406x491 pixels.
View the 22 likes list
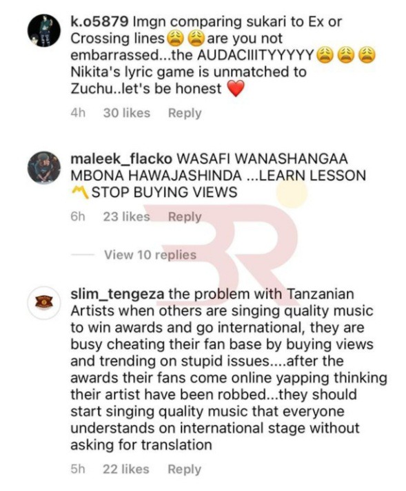point(126,470)
